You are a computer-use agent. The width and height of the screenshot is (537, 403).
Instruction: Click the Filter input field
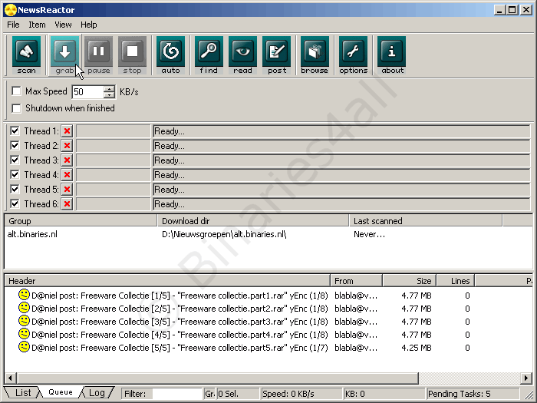click(177, 394)
